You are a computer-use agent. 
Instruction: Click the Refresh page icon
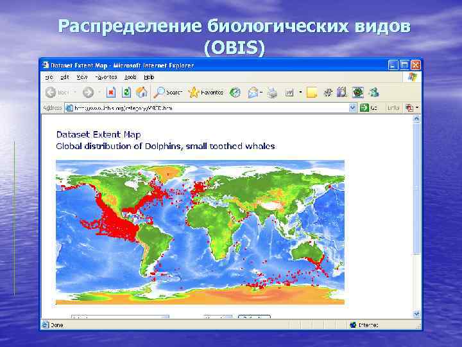pyautogui.click(x=126, y=93)
